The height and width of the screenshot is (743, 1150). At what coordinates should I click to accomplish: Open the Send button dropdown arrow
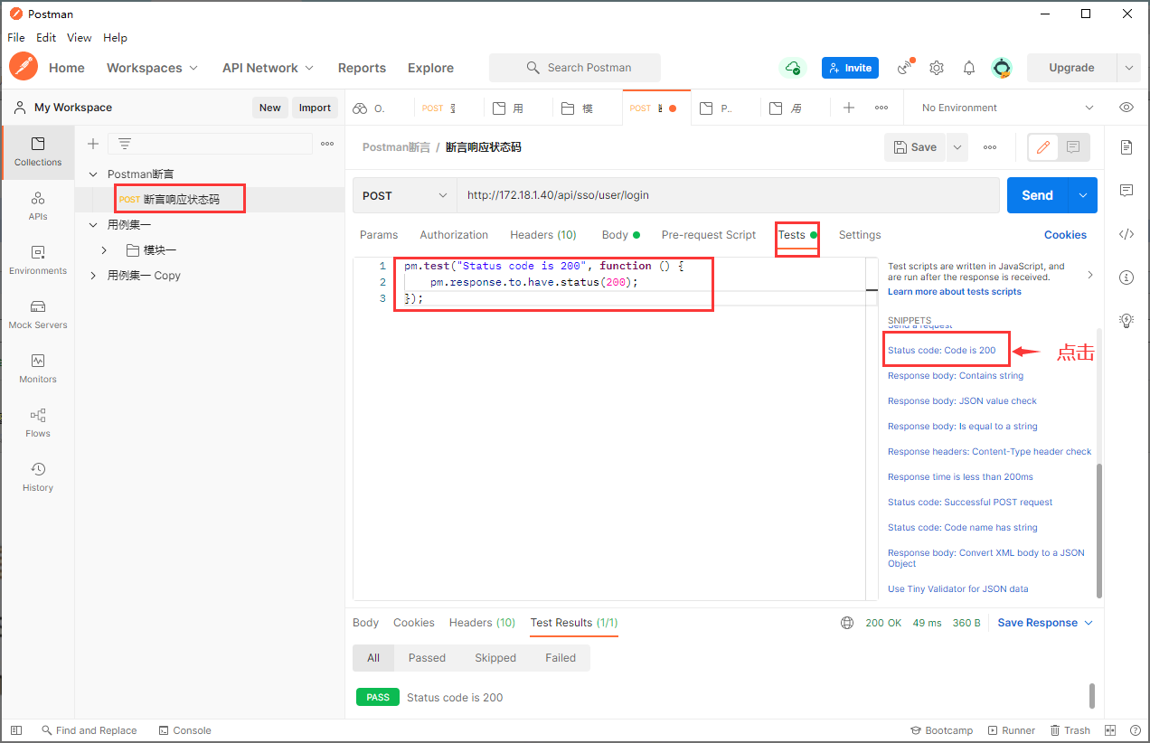click(x=1083, y=195)
